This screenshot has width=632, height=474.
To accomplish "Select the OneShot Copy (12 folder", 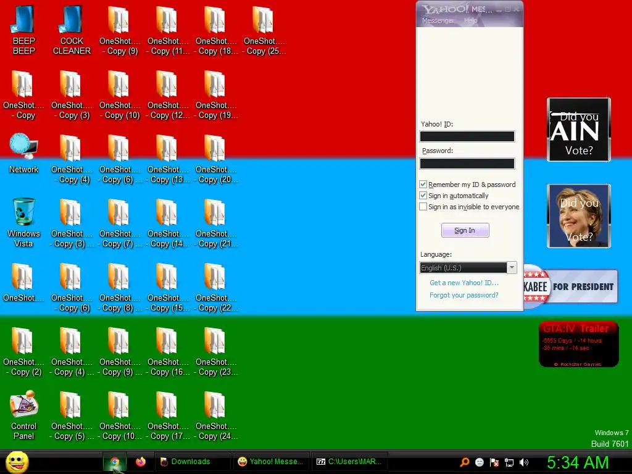I will tap(168, 94).
